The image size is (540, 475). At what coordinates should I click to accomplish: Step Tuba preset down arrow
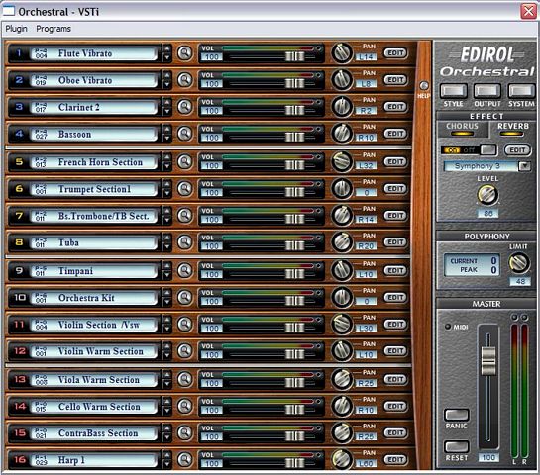point(167,246)
